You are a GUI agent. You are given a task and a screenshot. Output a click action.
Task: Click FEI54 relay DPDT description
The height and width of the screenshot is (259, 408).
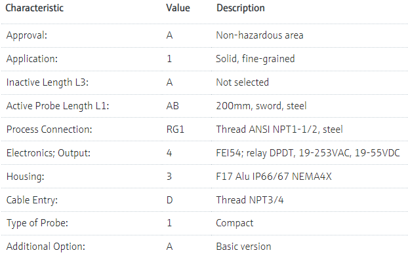click(x=308, y=153)
